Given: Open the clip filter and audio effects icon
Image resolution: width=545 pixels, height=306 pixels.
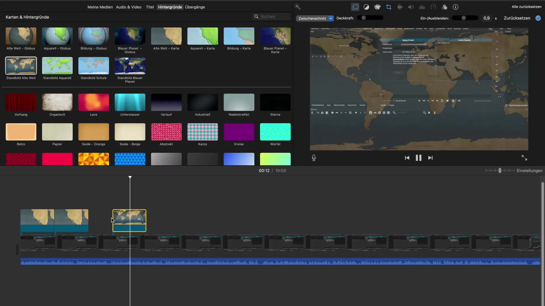Looking at the screenshot, I should pos(445,7).
